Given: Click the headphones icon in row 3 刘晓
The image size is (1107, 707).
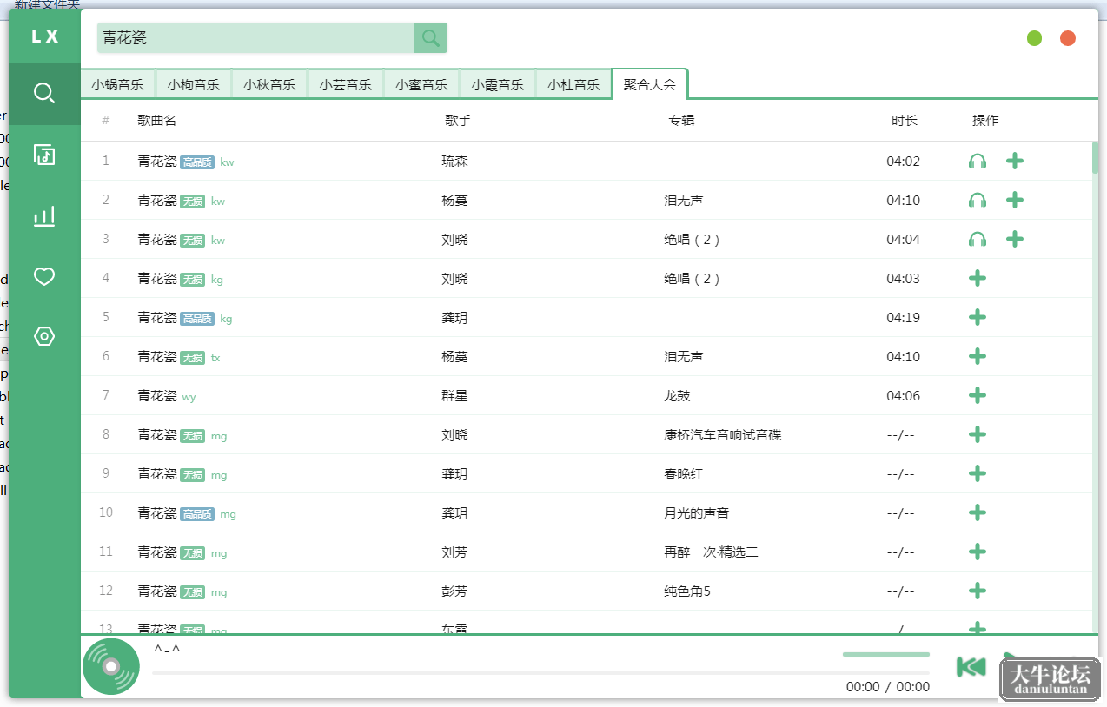Looking at the screenshot, I should click(x=978, y=240).
